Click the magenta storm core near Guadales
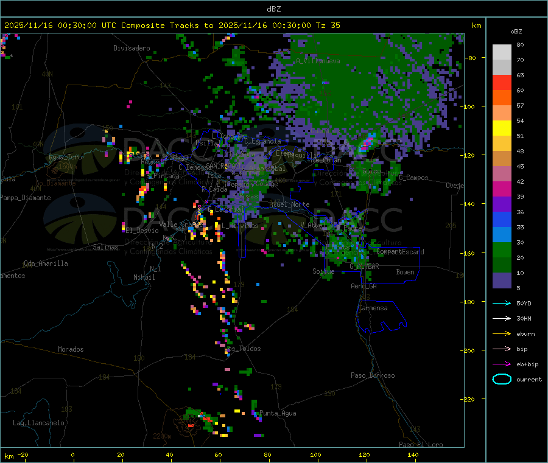548x463 pixels. point(368,142)
